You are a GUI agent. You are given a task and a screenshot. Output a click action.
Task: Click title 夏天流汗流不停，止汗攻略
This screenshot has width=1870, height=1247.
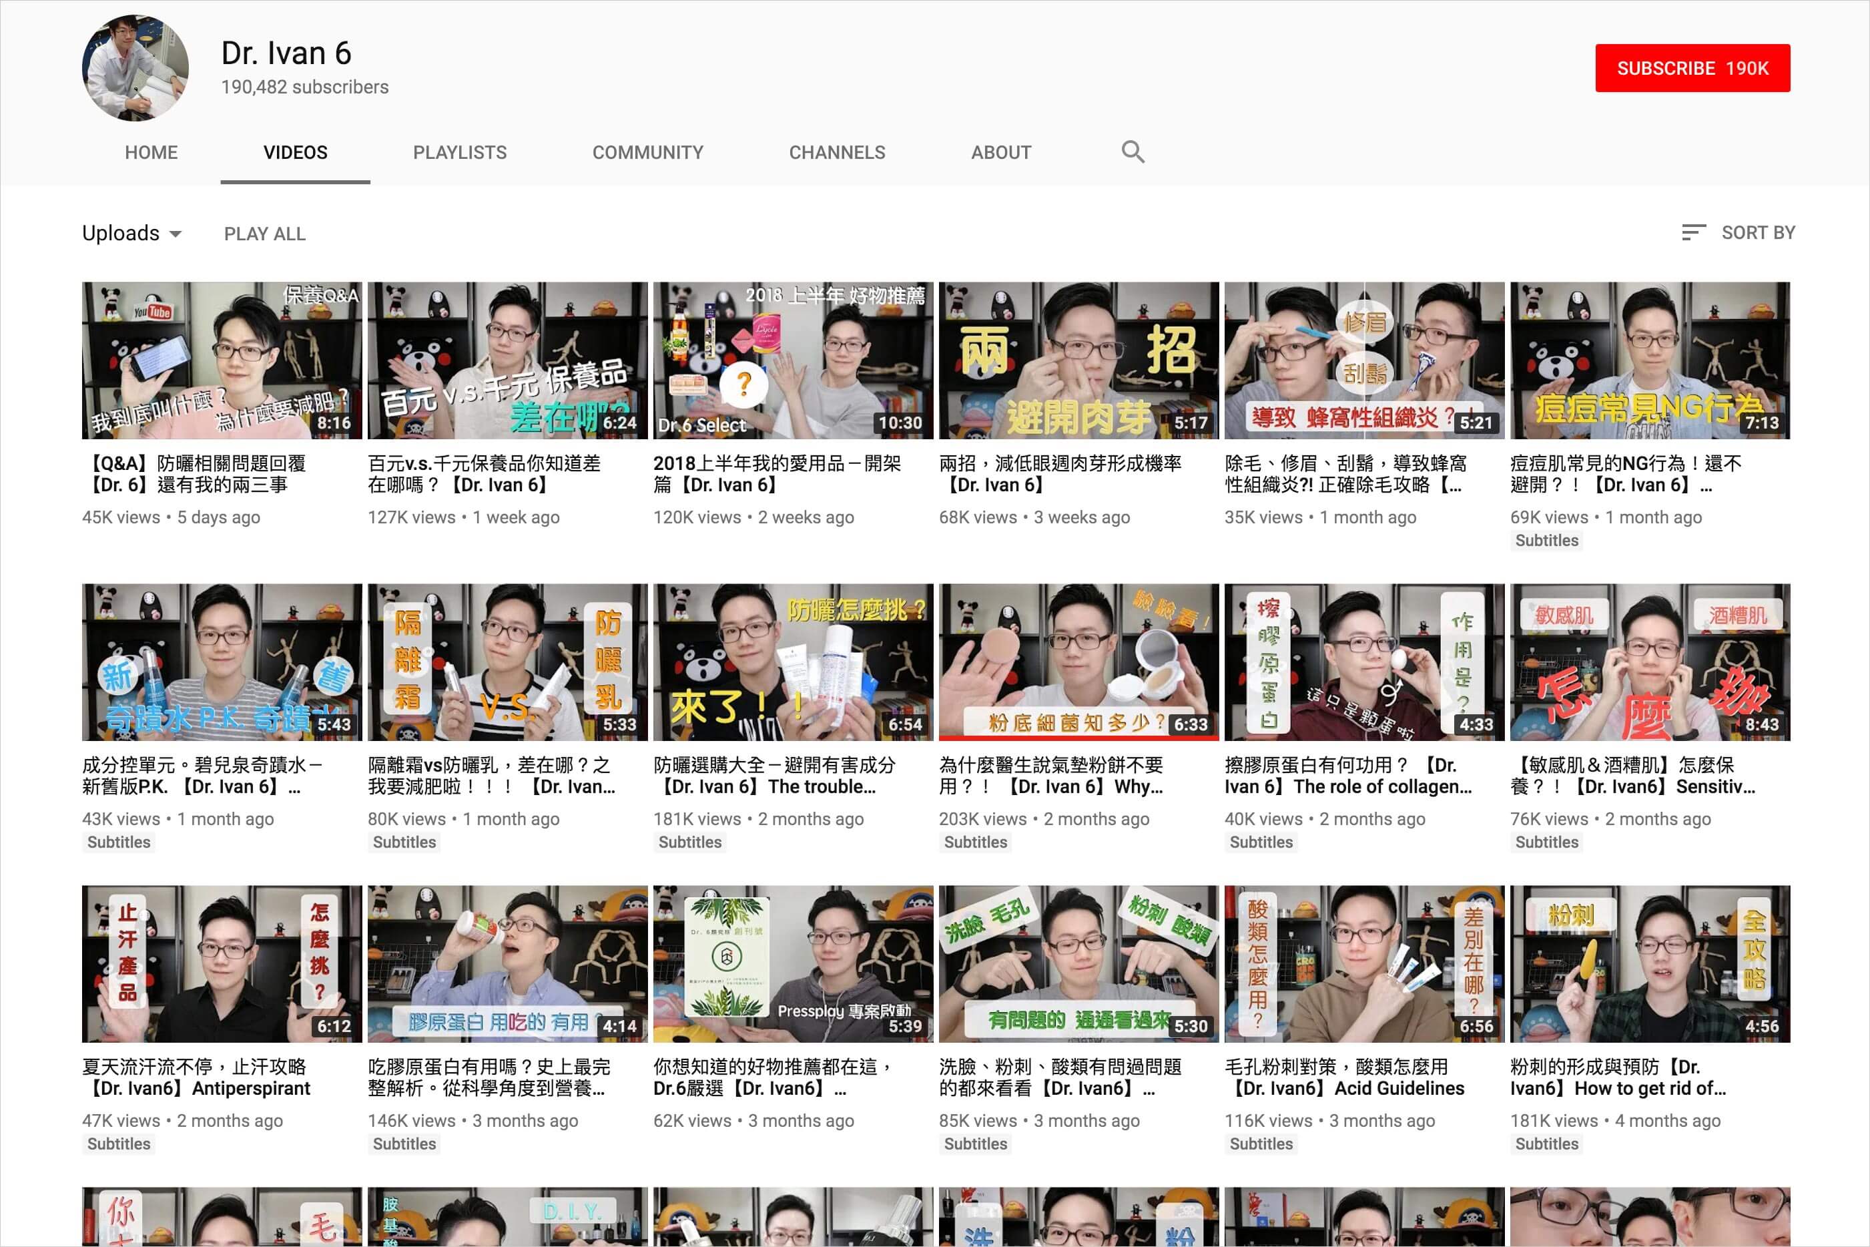(196, 1077)
